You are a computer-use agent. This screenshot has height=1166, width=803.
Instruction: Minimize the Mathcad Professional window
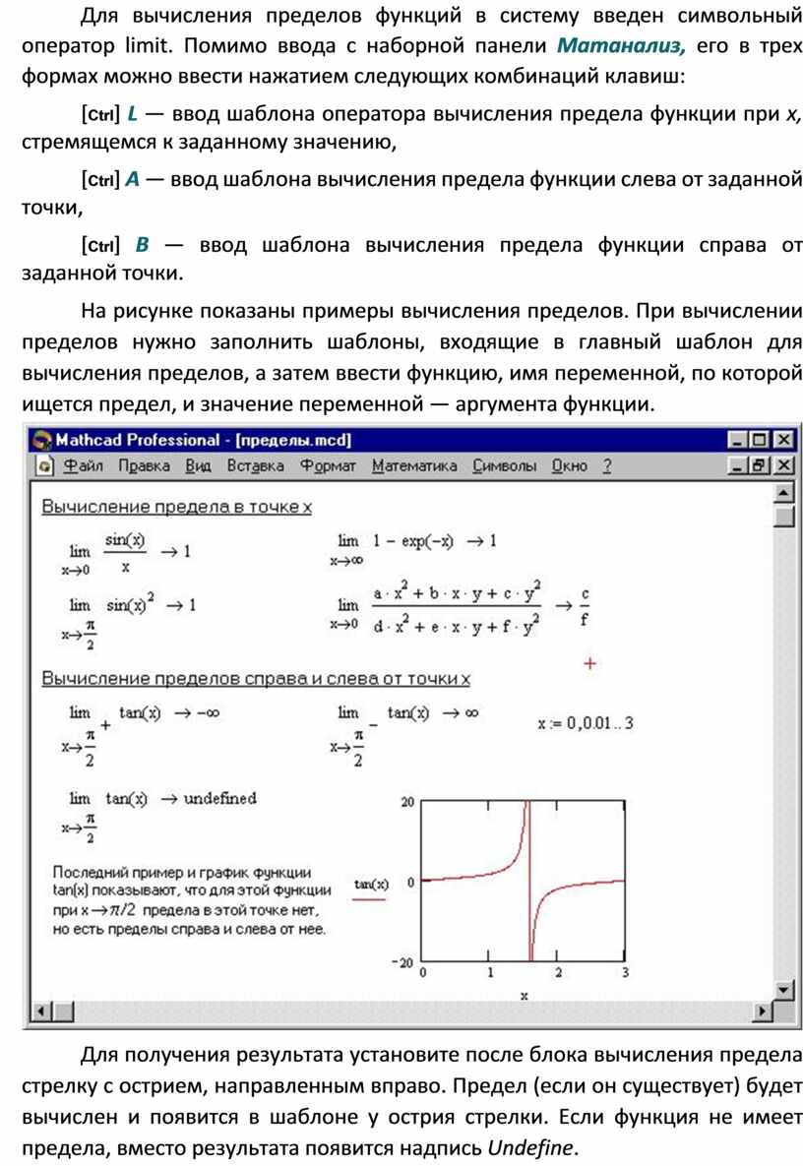736,440
